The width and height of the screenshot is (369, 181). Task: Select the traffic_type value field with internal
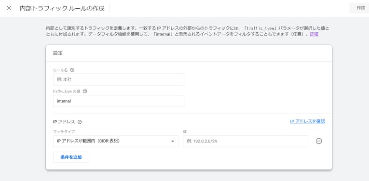click(x=119, y=101)
